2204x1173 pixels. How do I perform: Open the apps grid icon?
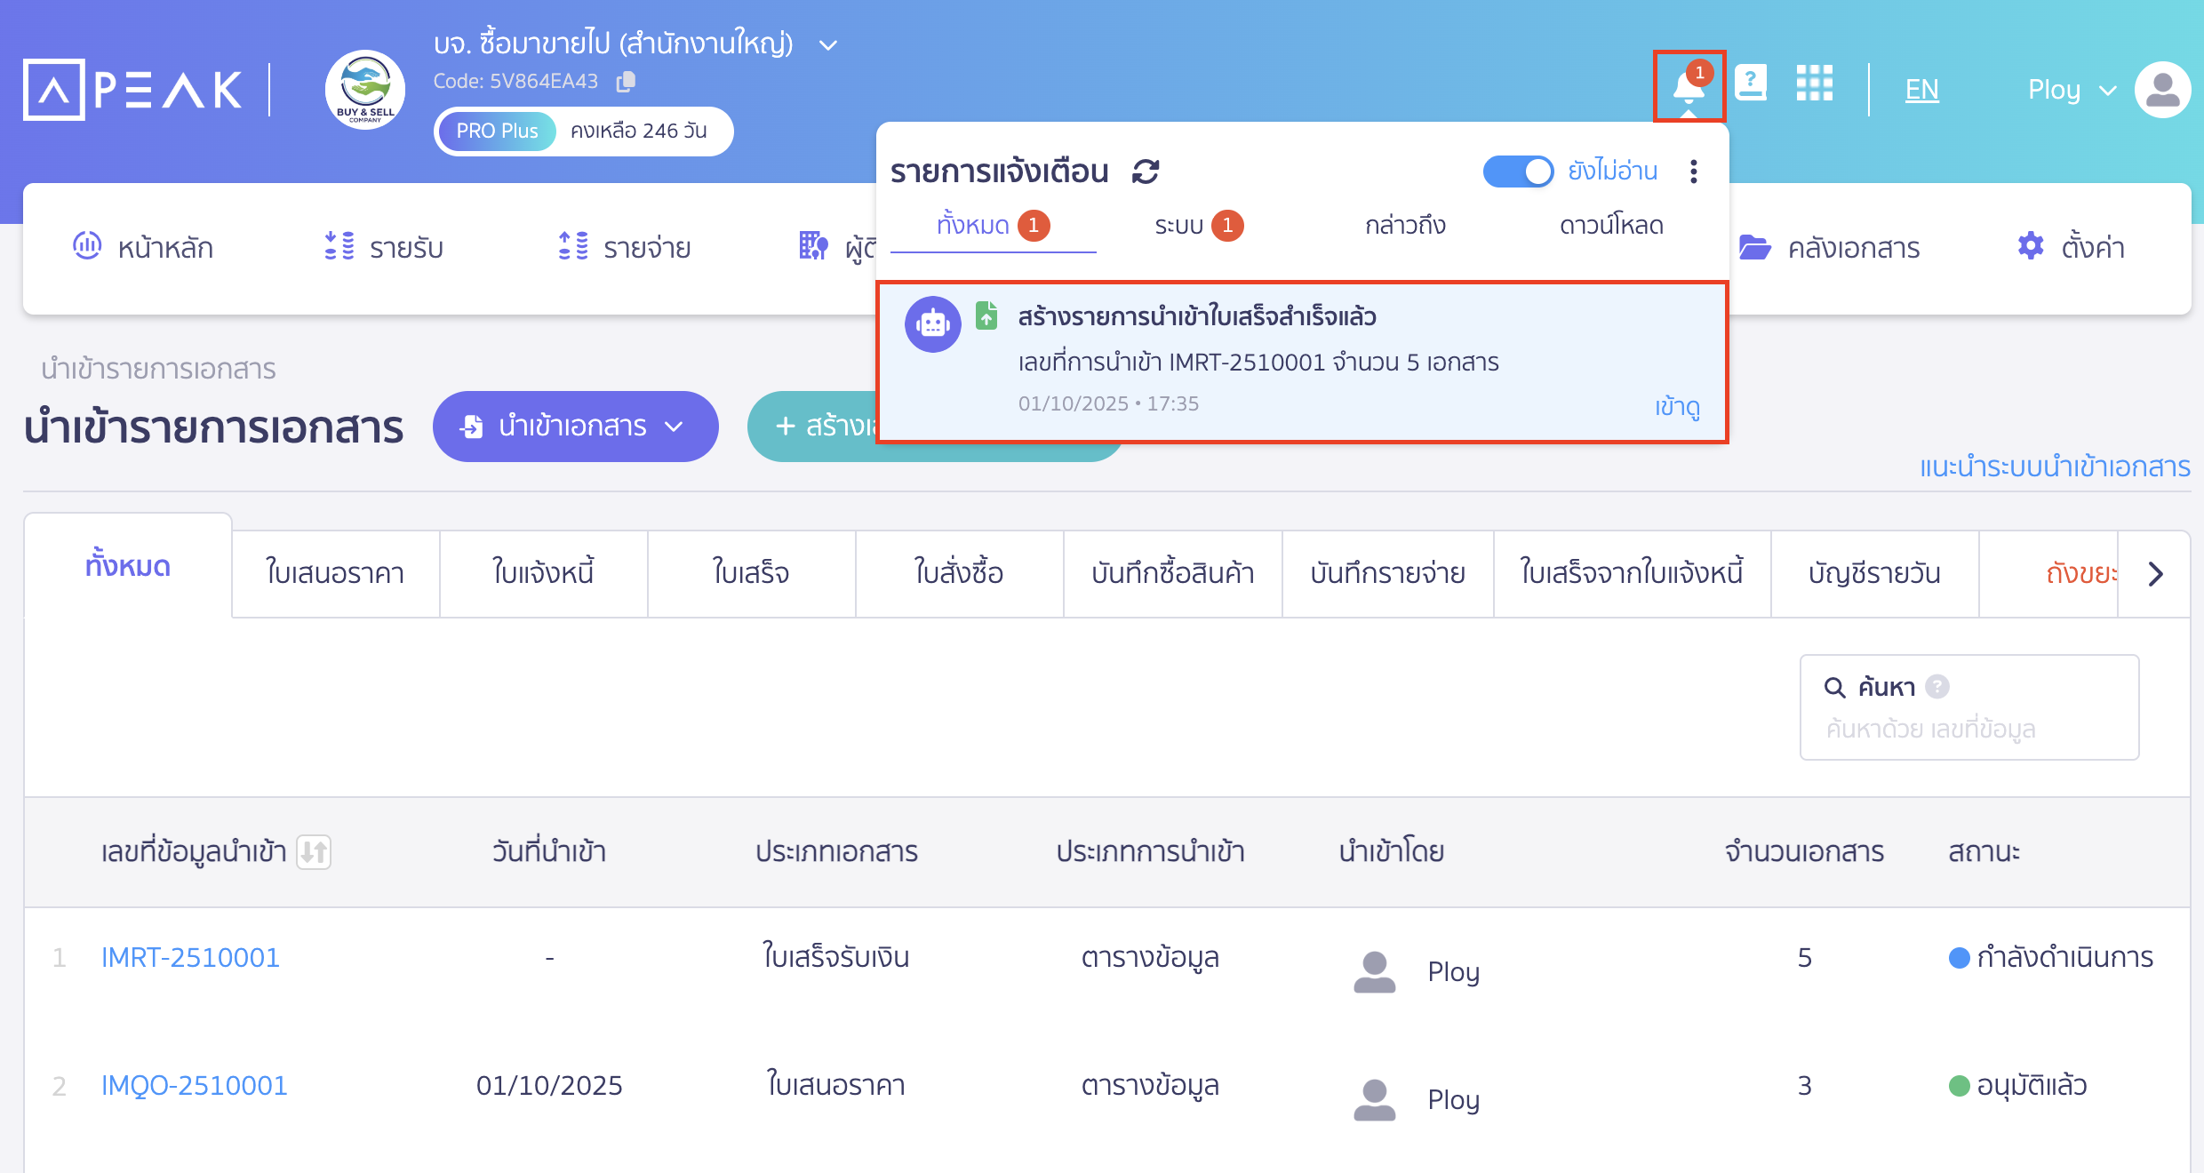point(1815,84)
